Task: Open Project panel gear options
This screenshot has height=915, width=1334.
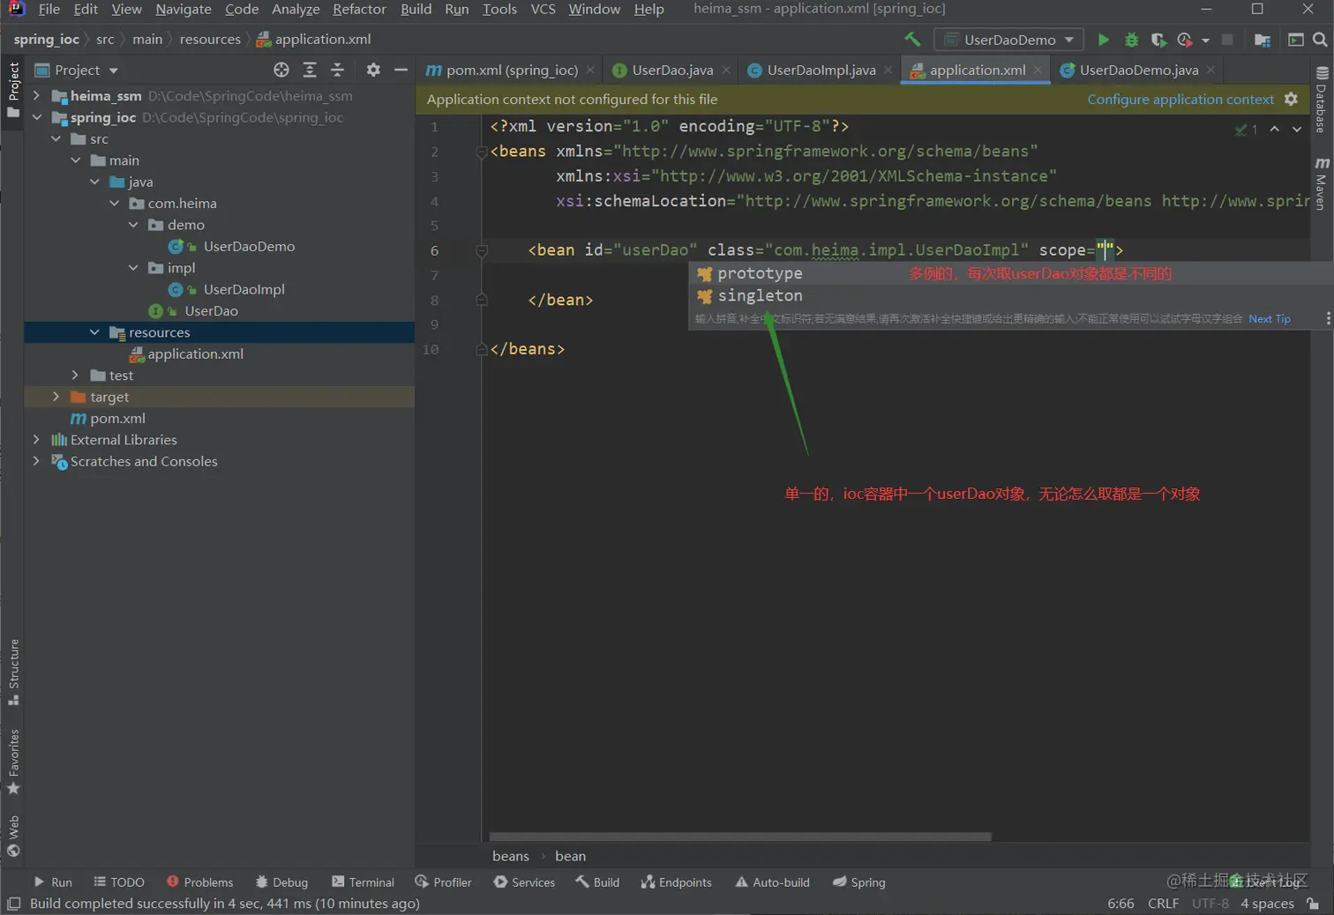Action: click(x=373, y=70)
